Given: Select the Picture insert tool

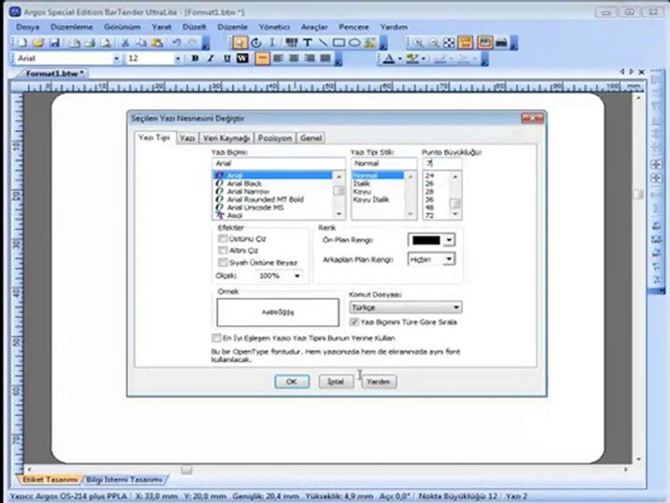Looking at the screenshot, I should point(370,43).
